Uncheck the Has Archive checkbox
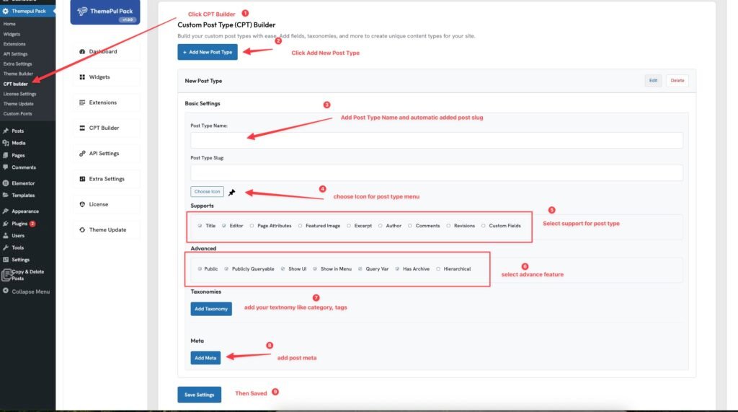738x412 pixels. pyautogui.click(x=398, y=269)
